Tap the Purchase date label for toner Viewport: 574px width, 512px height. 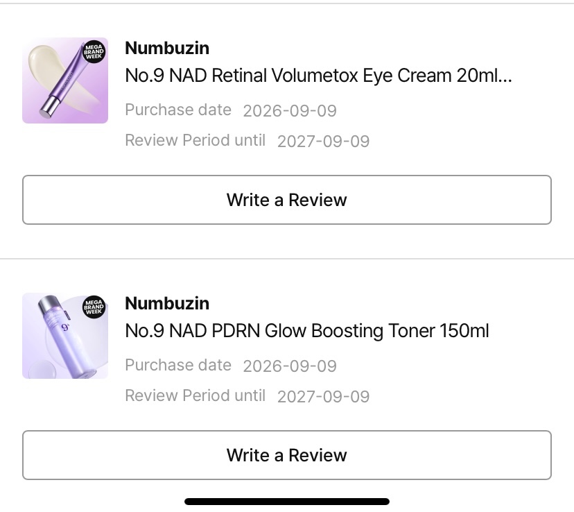click(x=178, y=365)
